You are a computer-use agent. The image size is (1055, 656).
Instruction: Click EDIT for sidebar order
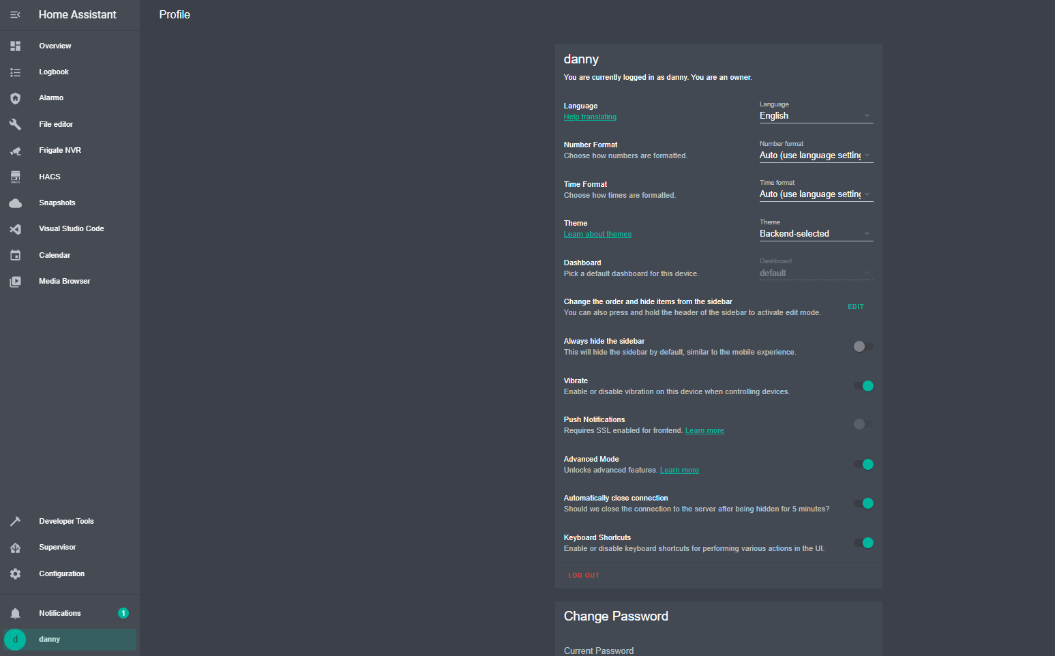click(x=856, y=307)
